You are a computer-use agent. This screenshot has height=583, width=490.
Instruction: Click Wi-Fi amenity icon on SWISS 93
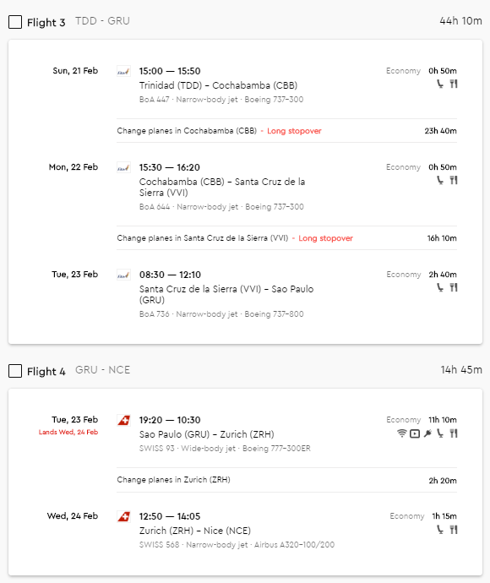[402, 433]
